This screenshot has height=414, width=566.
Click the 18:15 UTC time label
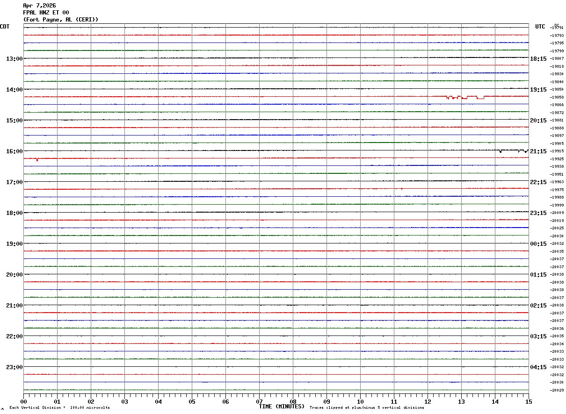coord(538,59)
